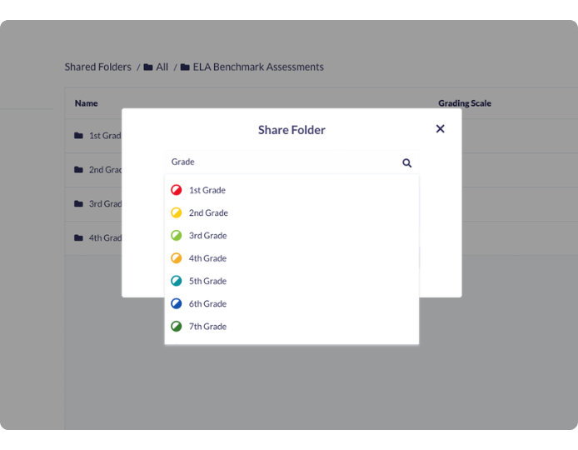
Task: Click the dark green 7th Grade icon
Action: coord(177,327)
